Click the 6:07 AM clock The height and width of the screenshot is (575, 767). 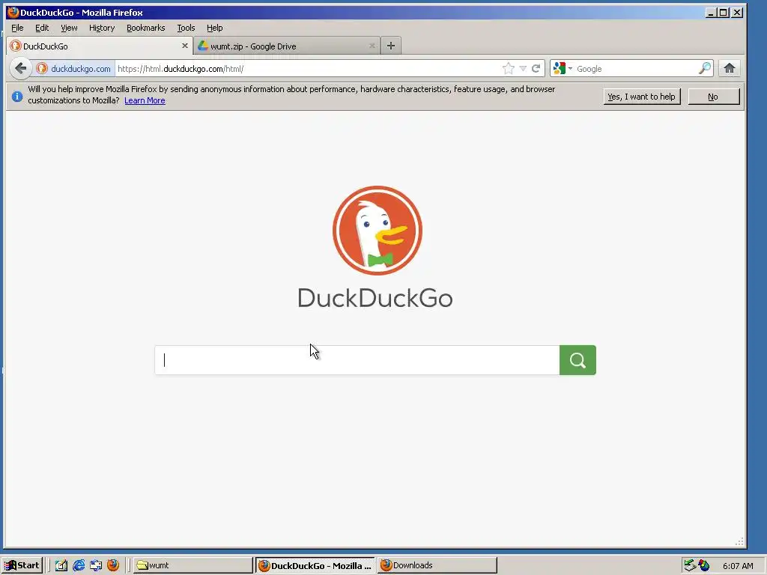(738, 566)
